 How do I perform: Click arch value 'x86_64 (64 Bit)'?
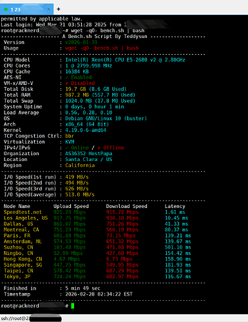click(x=87, y=124)
